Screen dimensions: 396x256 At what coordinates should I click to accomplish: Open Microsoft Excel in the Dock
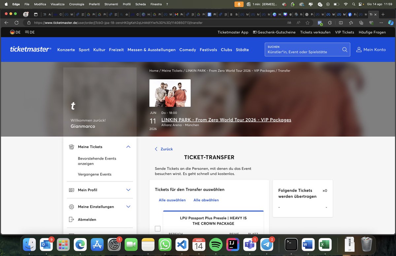point(325,244)
